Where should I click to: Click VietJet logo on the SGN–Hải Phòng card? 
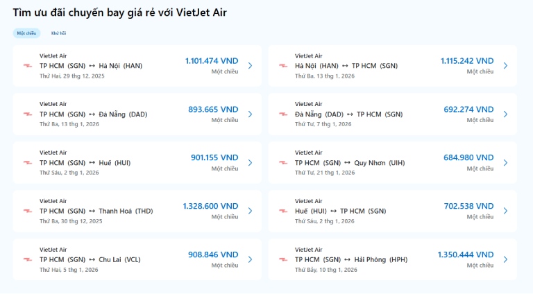[x=283, y=259]
